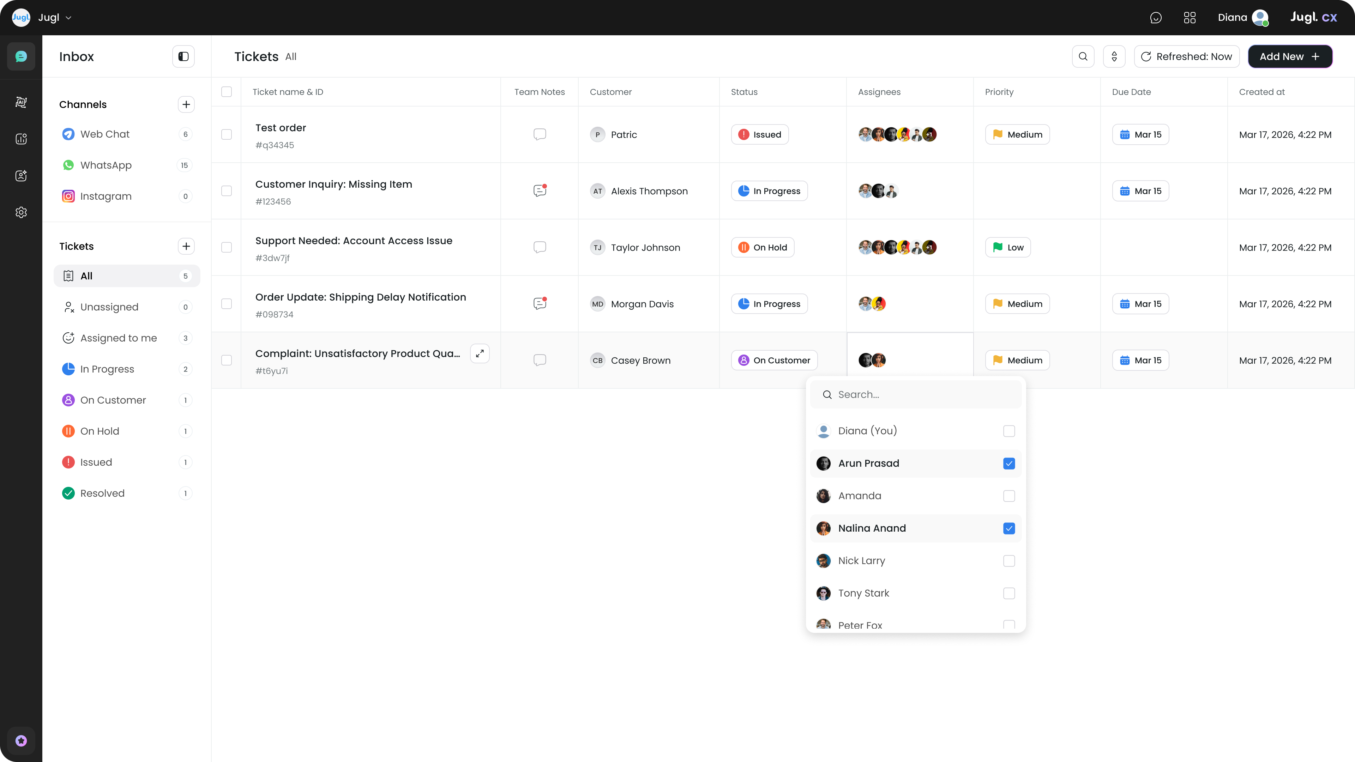Open team notes for Customer Inquiry: Missing Item
The width and height of the screenshot is (1355, 762).
(x=540, y=190)
